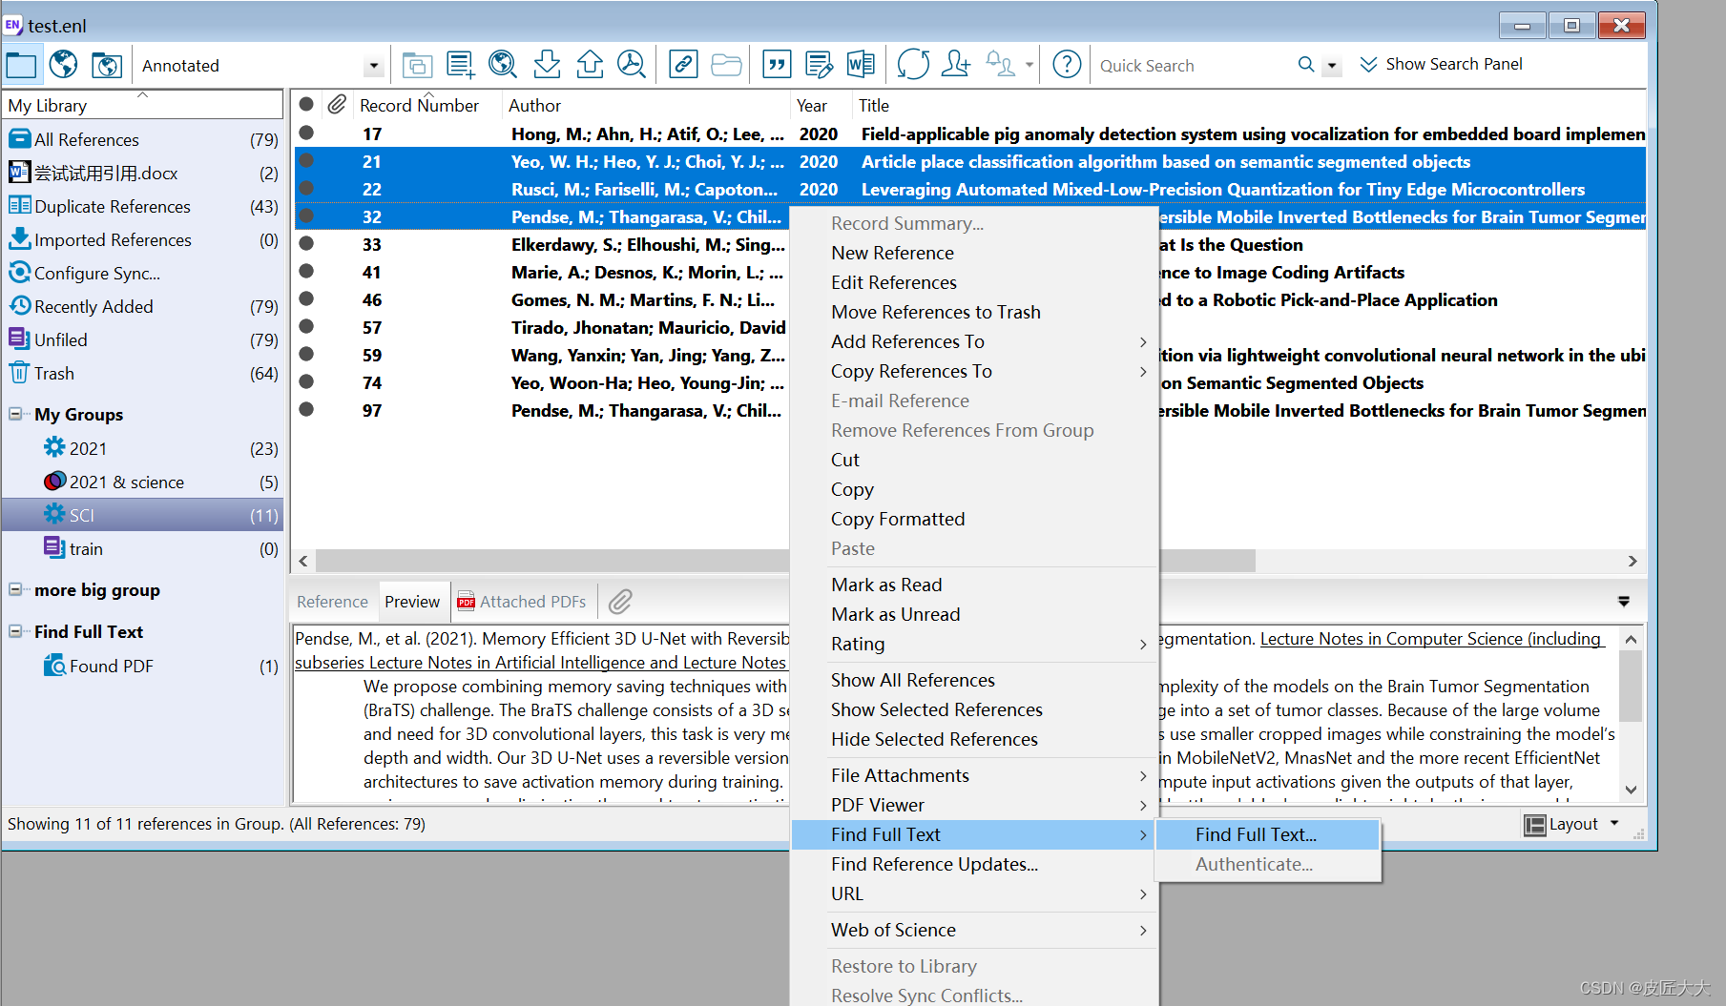Image resolution: width=1726 pixels, height=1006 pixels.
Task: Click the Help question mark icon
Action: pyautogui.click(x=1067, y=65)
